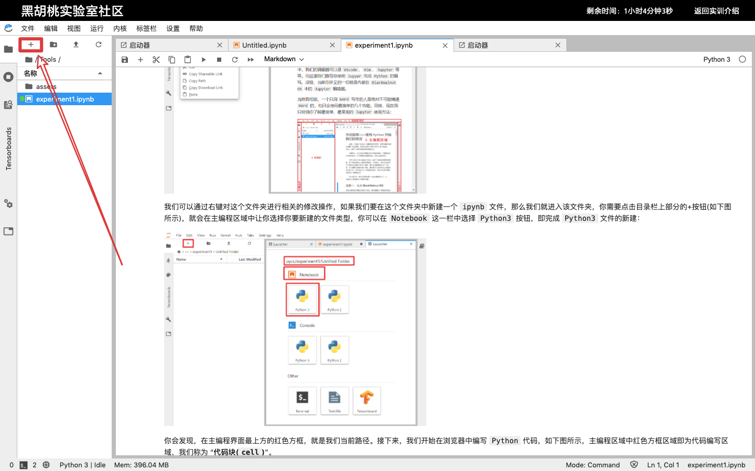Open the 编辑 menu

51,28
